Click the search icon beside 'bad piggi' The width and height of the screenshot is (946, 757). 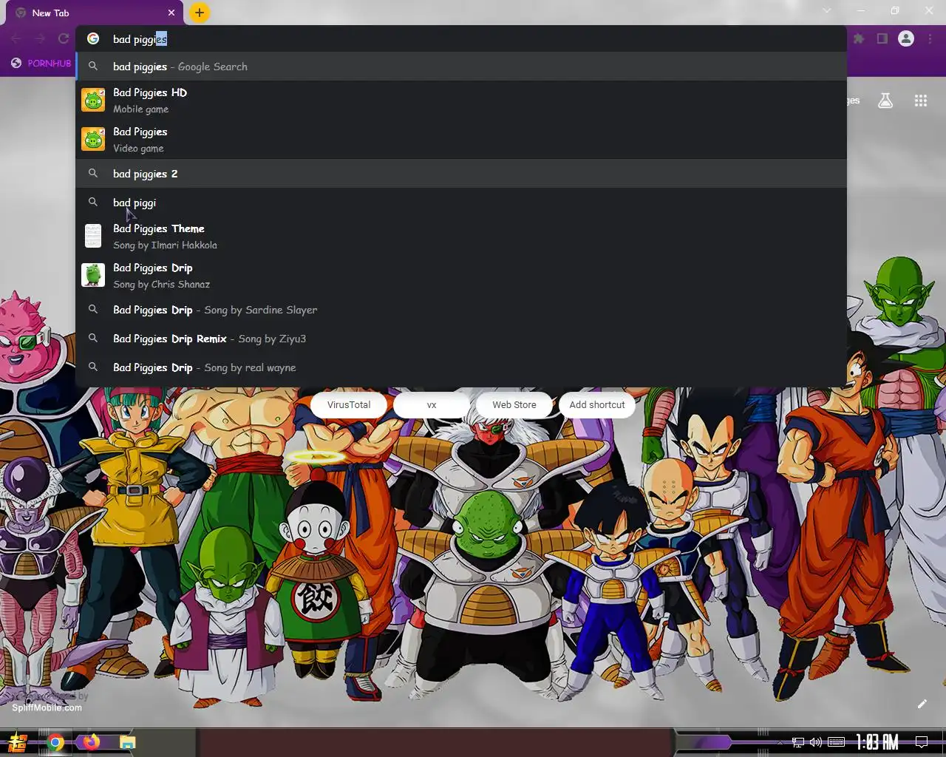(x=93, y=202)
